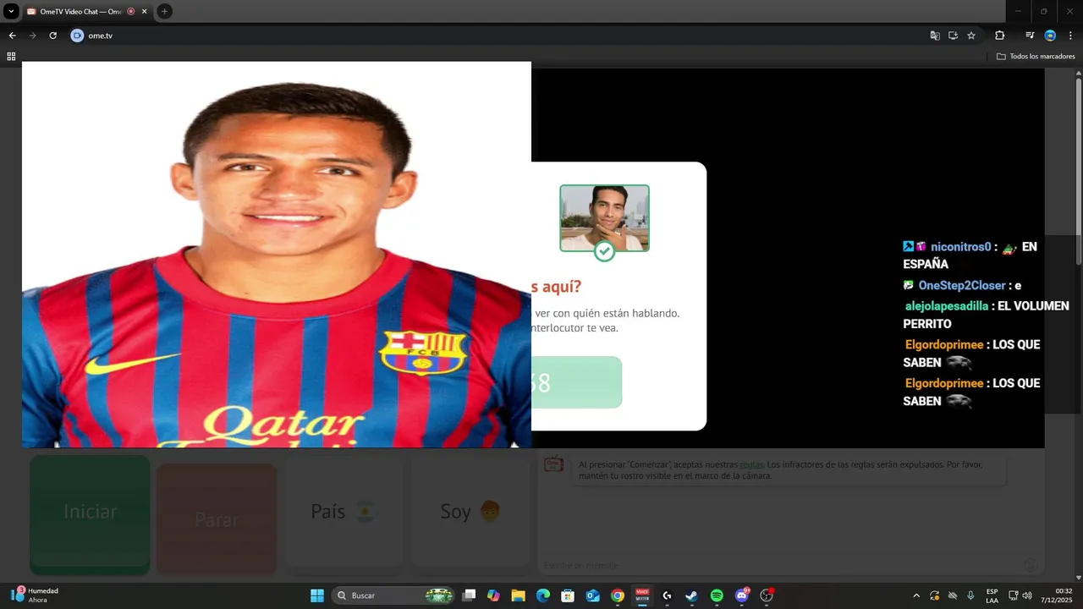The width and height of the screenshot is (1083, 609).
Task: Open Voicemeeter from the taskbar
Action: coord(642,595)
